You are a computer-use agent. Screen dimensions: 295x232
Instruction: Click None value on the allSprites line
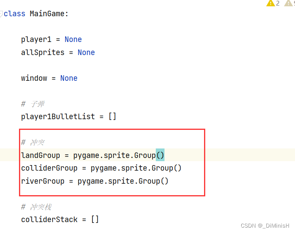[x=86, y=52]
